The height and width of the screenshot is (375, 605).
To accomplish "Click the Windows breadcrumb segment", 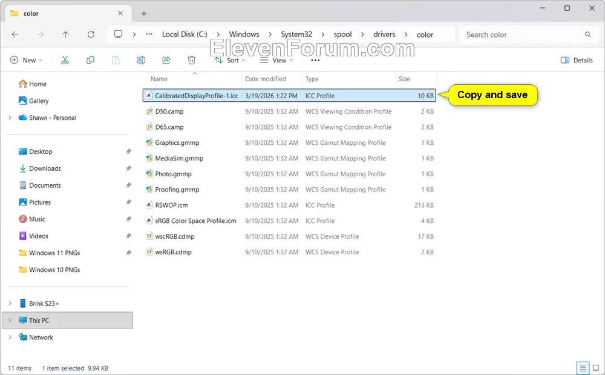I will [244, 35].
